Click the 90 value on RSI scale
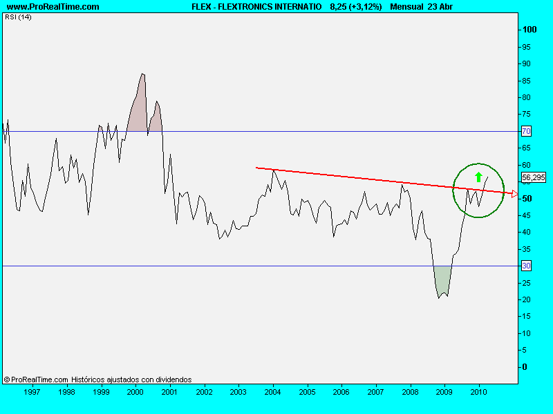553x414 pixels. [x=526, y=63]
